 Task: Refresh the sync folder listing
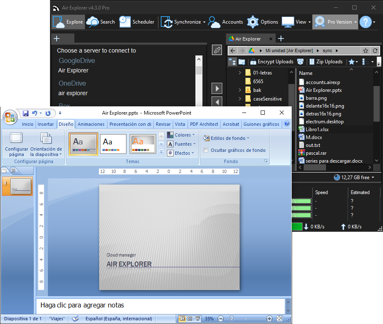pos(375,50)
